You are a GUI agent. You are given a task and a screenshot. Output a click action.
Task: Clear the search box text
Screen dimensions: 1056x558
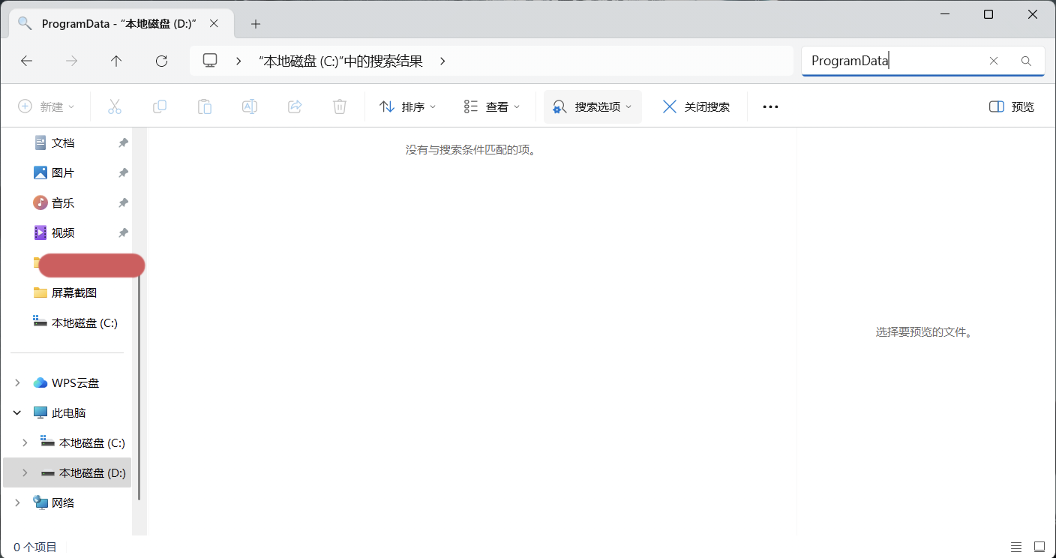point(994,61)
